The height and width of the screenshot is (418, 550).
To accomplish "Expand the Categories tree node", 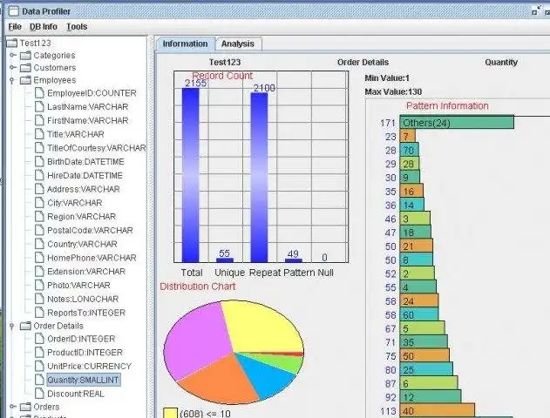I will [x=12, y=55].
